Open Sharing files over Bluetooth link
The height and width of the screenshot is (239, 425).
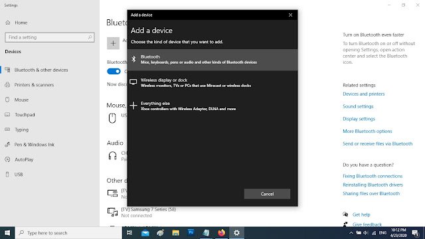click(x=371, y=193)
